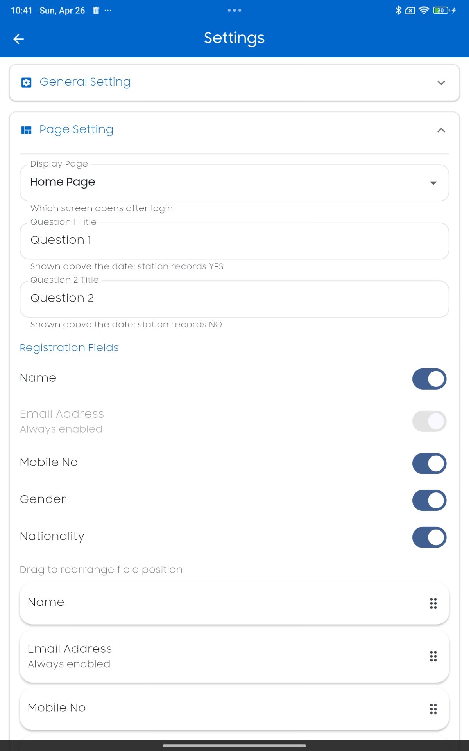
Task: Disable the Name registration field toggle
Action: point(429,379)
